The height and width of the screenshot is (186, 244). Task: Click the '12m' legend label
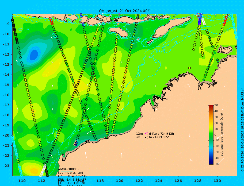pos(139,134)
